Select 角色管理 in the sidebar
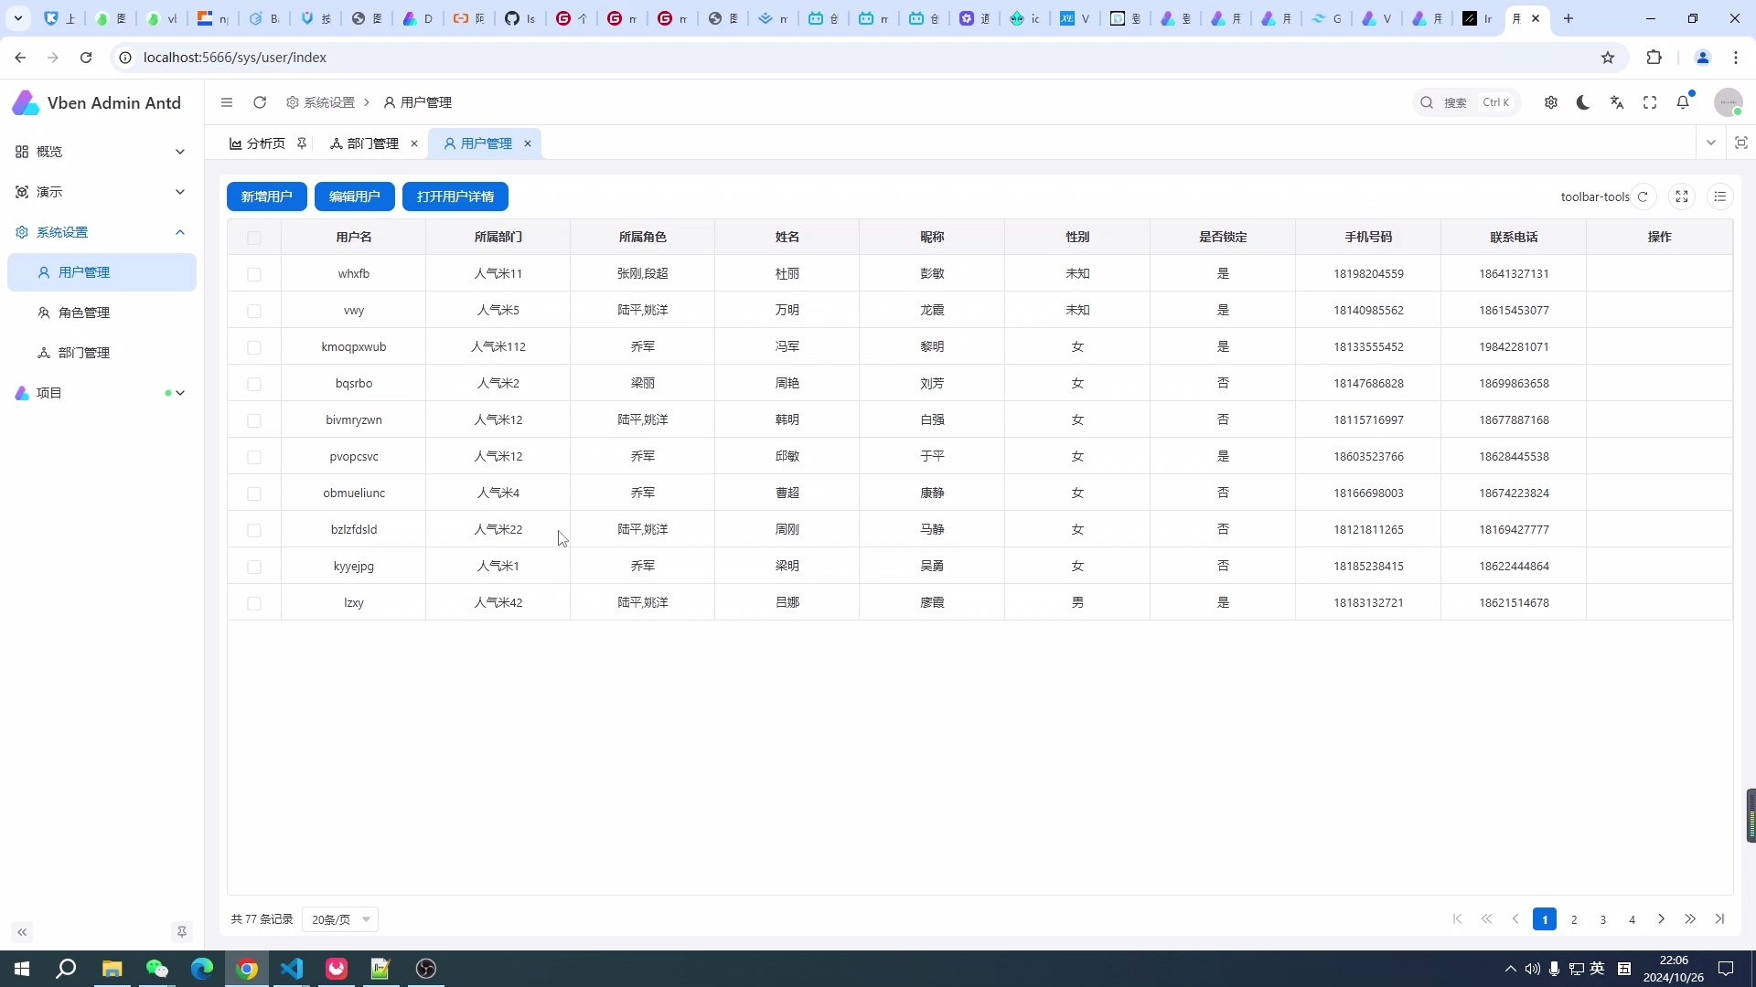 [x=84, y=312]
